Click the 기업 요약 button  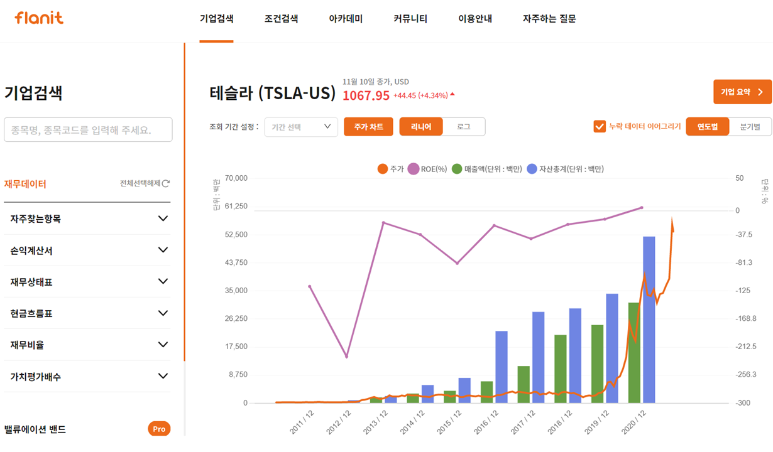tap(742, 92)
